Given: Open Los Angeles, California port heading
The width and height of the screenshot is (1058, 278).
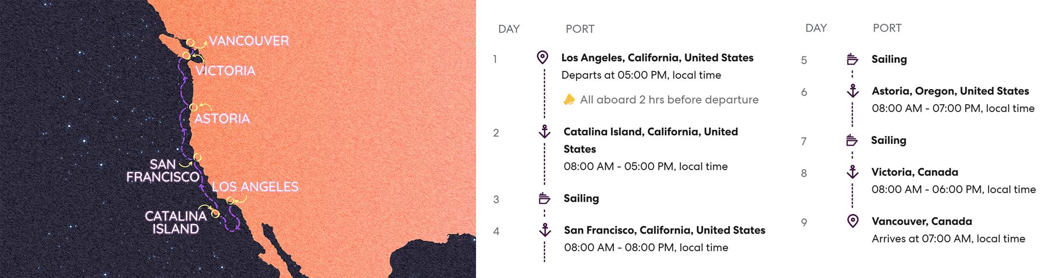Looking at the screenshot, I should click(657, 58).
